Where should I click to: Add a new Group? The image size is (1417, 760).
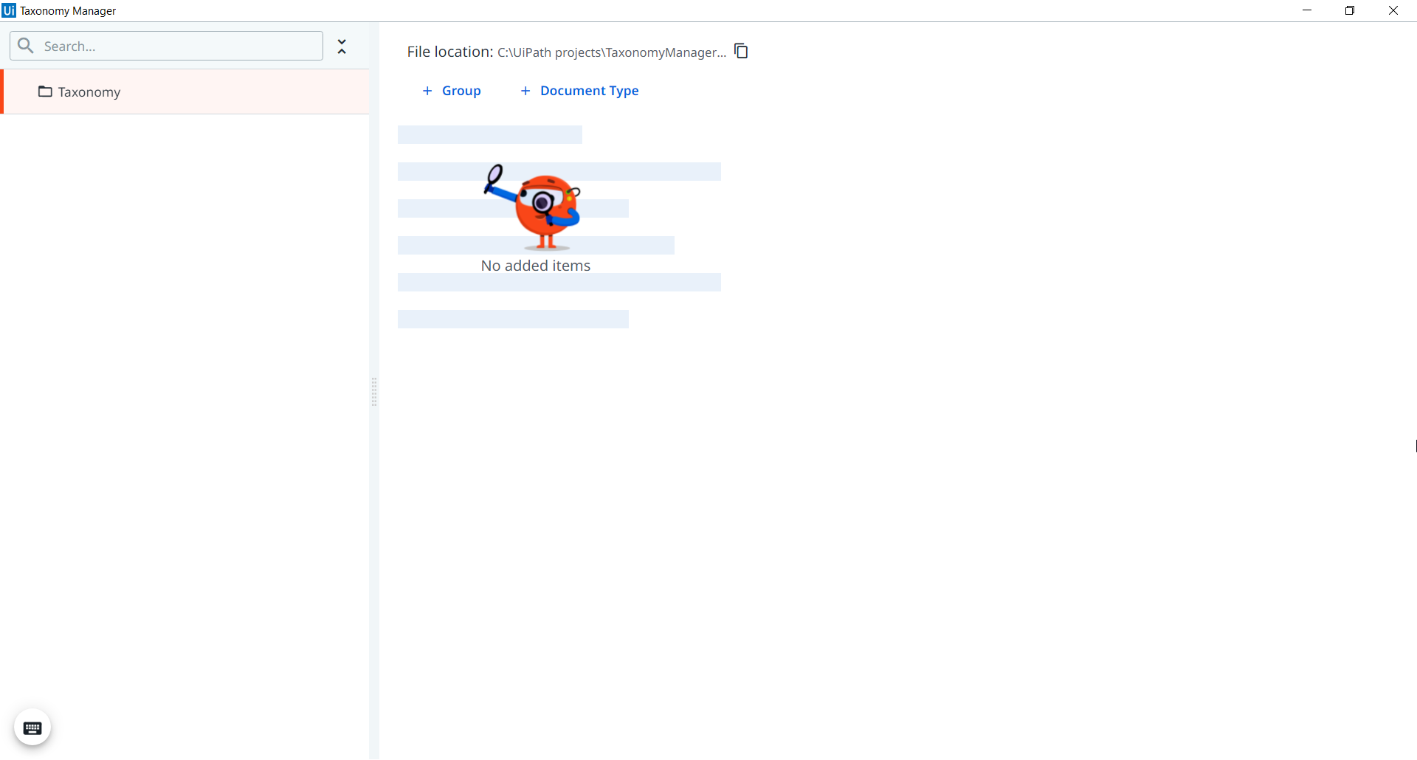tap(461, 91)
